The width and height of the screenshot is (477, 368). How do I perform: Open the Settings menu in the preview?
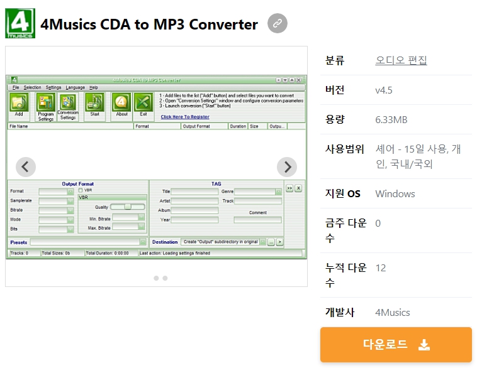(x=53, y=87)
